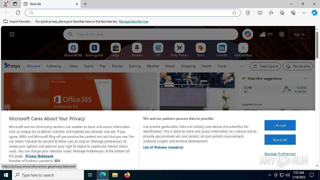Click I Accept privacy button

click(x=280, y=125)
